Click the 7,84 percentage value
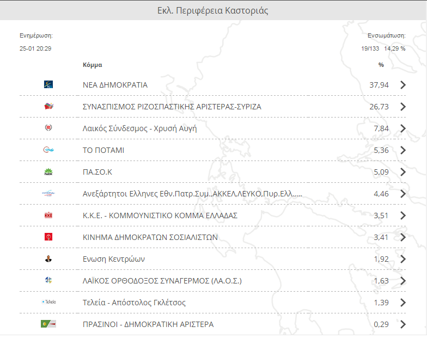Image resolution: width=427 pixels, height=339 pixels. 381,128
